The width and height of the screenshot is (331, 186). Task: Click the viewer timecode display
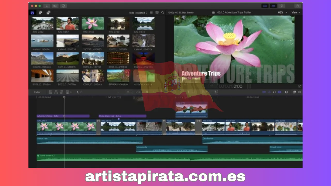coord(231,87)
